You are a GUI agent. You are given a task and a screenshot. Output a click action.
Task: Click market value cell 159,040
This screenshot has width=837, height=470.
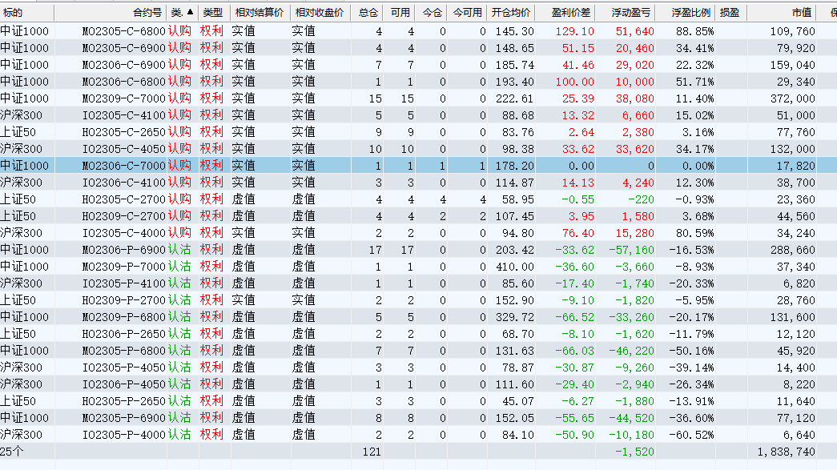coord(792,65)
